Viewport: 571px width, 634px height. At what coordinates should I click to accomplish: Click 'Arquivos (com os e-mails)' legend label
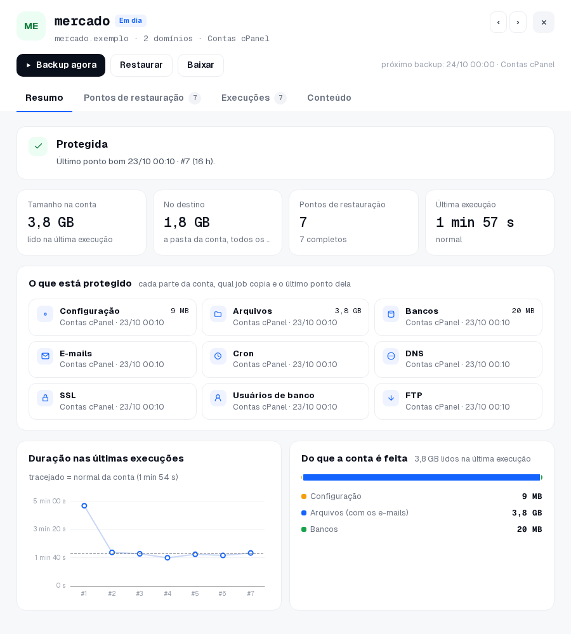[x=359, y=513]
